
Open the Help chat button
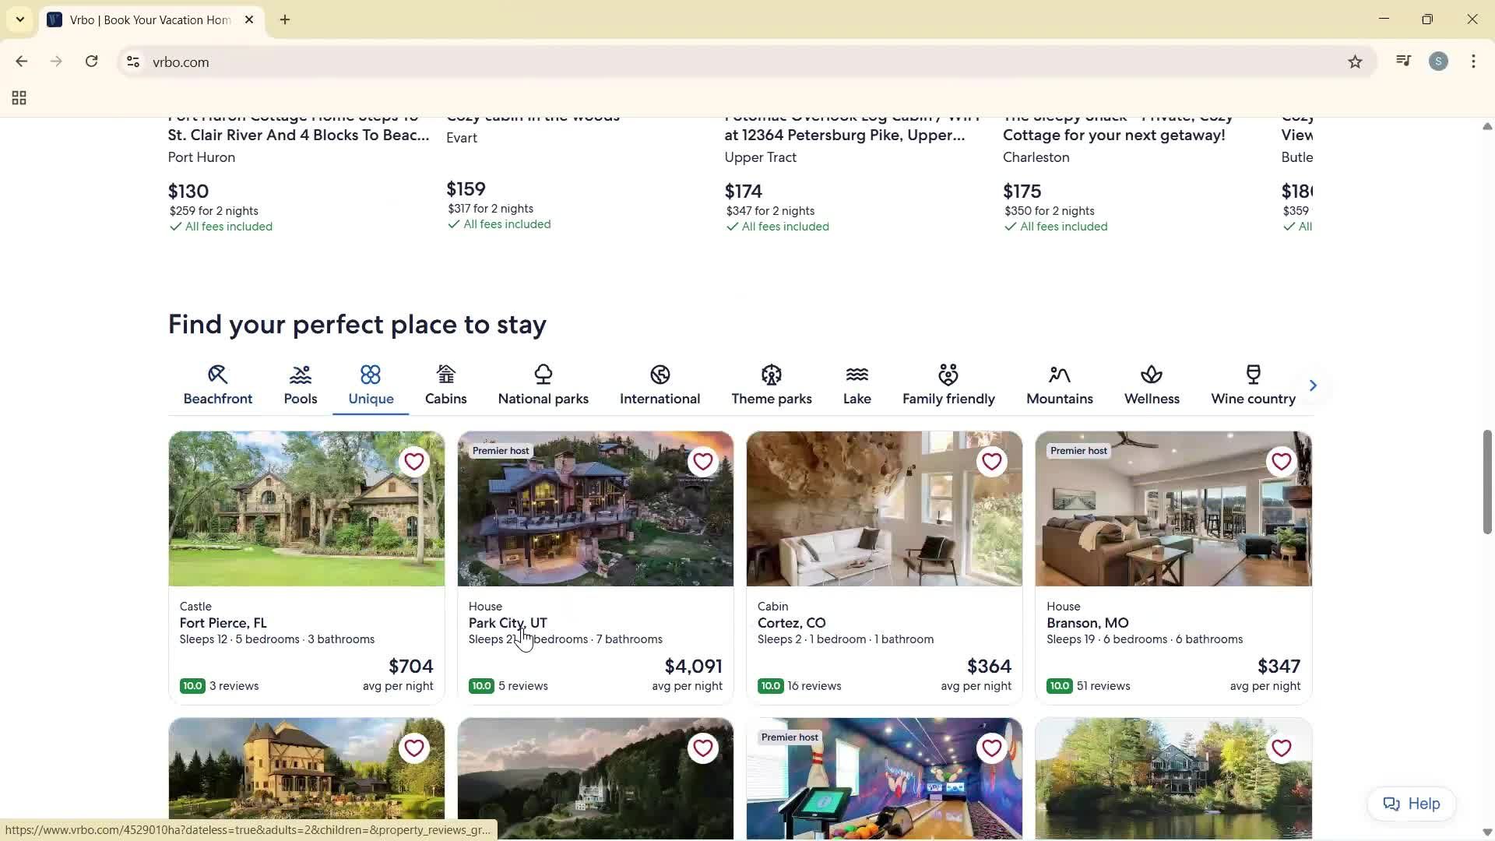point(1411,804)
